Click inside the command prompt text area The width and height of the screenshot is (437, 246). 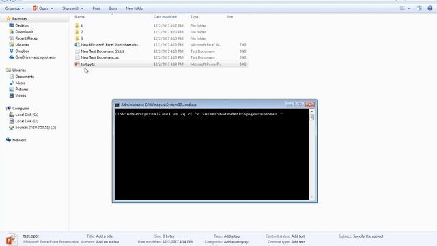tap(212, 154)
